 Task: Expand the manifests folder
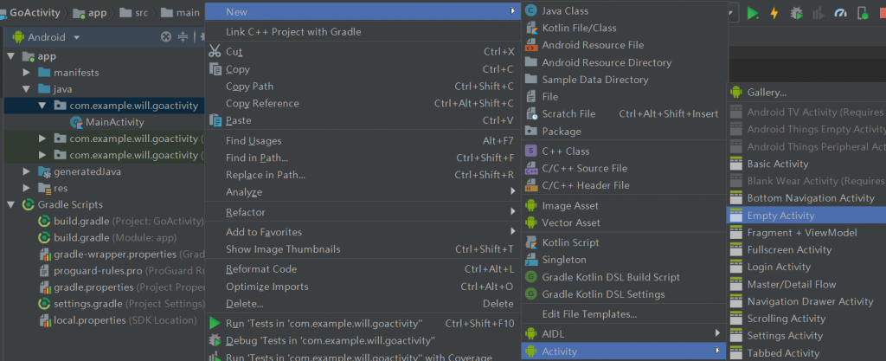click(x=26, y=73)
